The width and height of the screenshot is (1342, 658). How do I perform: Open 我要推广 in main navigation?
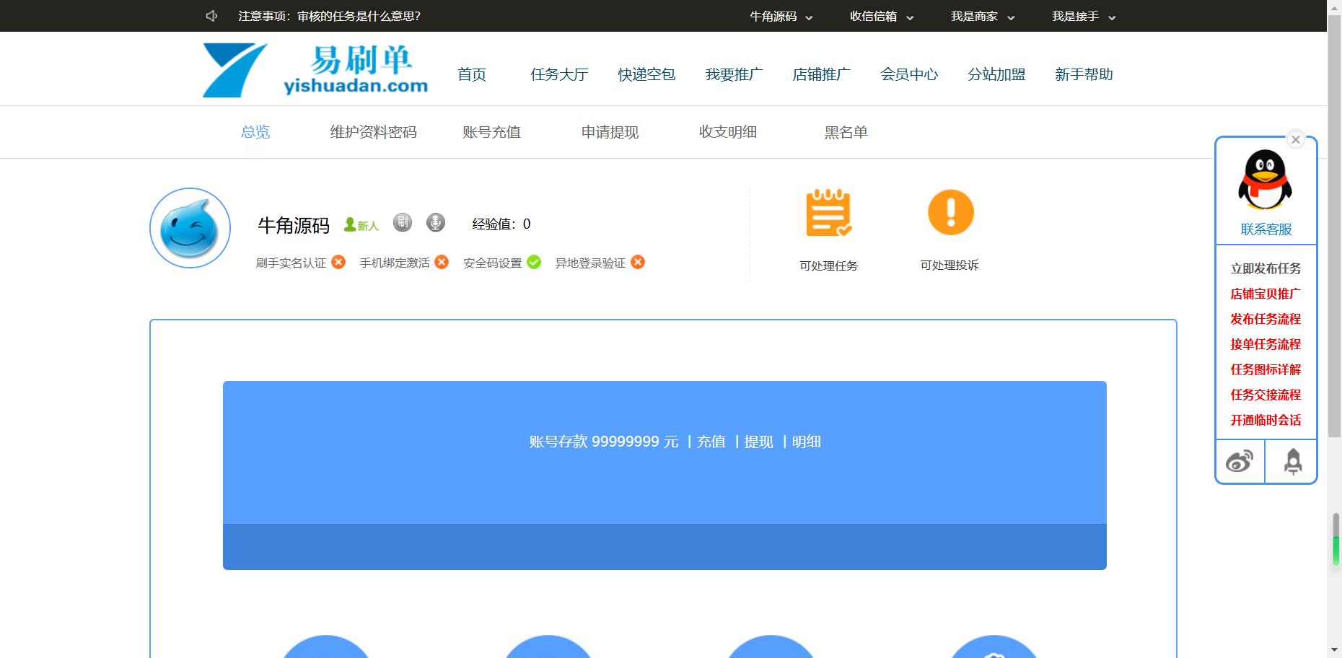click(x=734, y=74)
